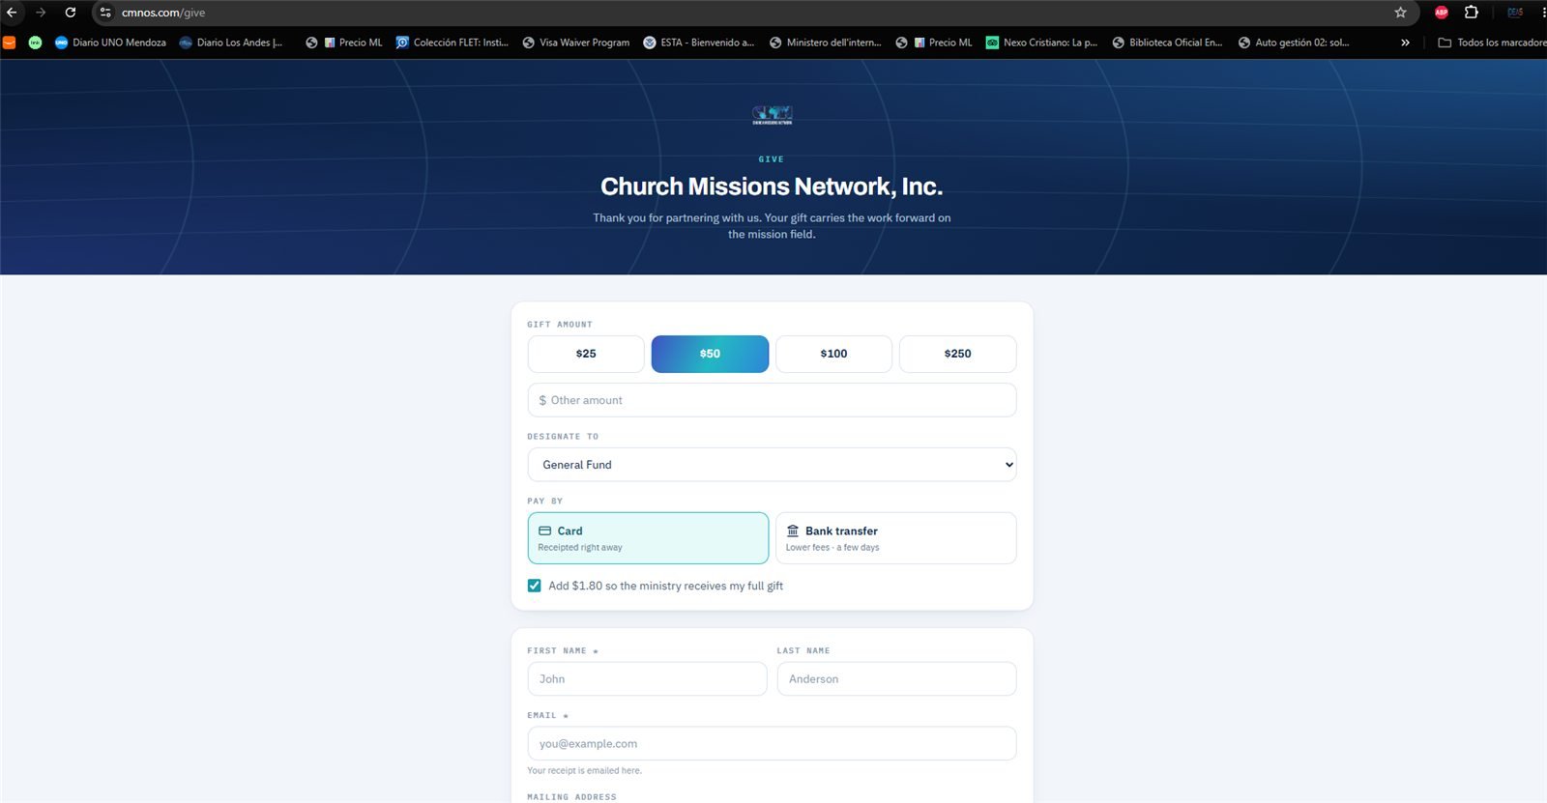
Task: Open the Visa Waiver Program bookmark
Action: (x=576, y=43)
